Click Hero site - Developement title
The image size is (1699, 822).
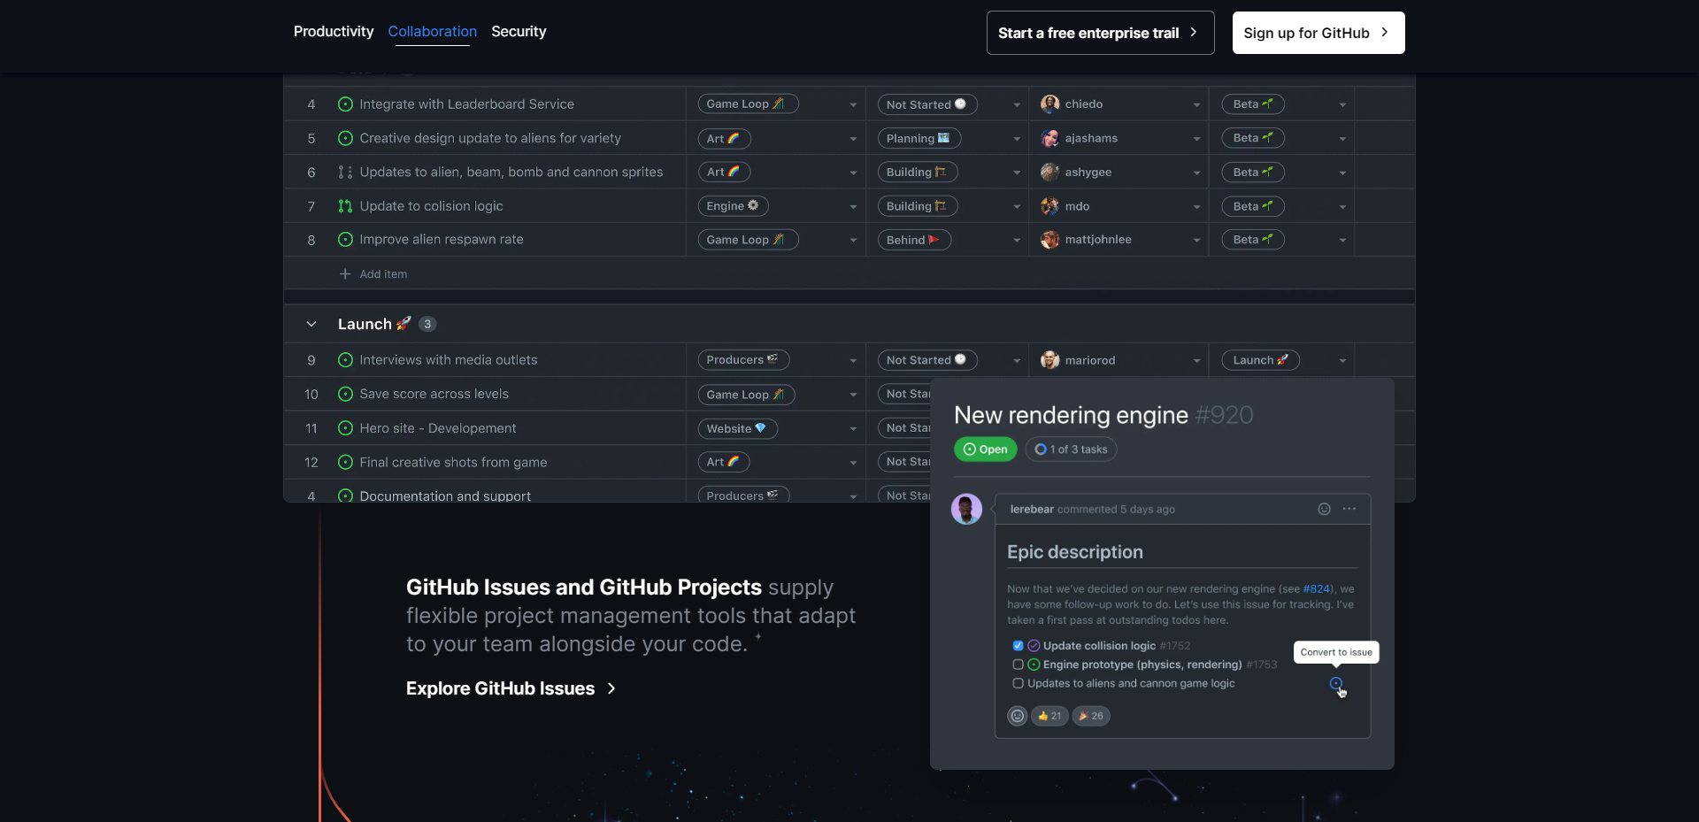tap(438, 428)
